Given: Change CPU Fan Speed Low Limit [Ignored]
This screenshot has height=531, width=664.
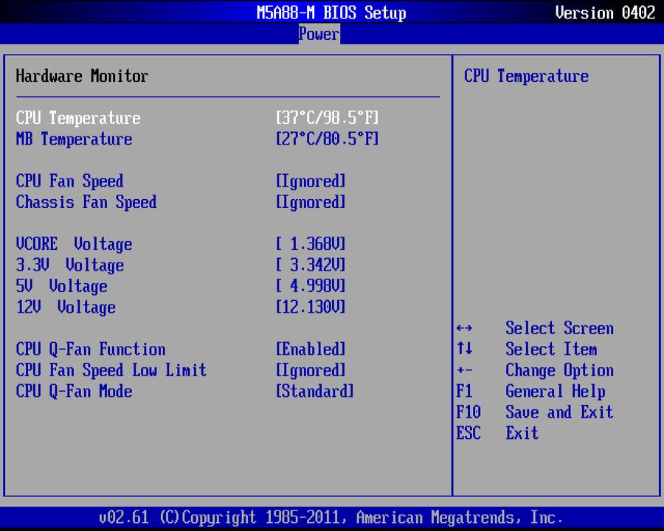Looking at the screenshot, I should click(x=311, y=370).
